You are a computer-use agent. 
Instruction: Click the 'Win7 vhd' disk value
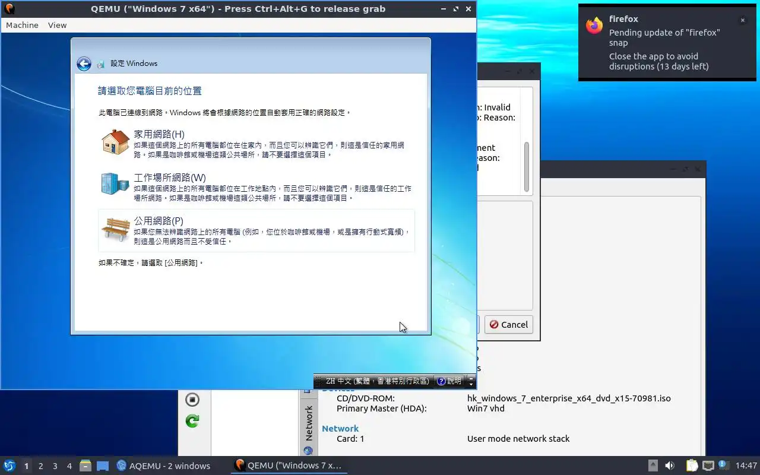[x=486, y=408]
